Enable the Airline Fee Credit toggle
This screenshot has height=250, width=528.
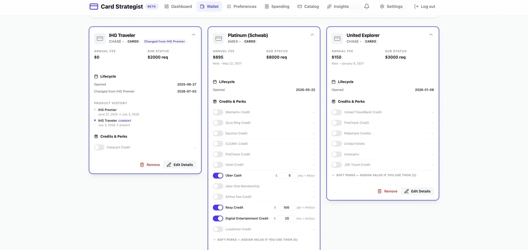pyautogui.click(x=218, y=197)
